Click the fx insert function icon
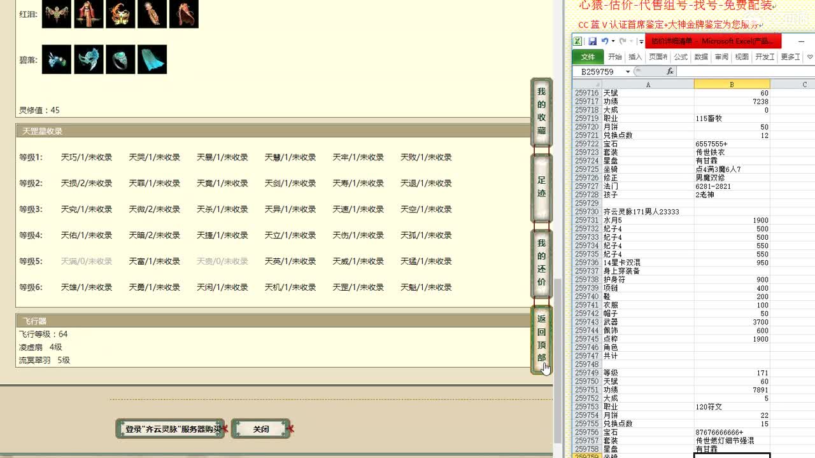The image size is (815, 458). tap(670, 71)
